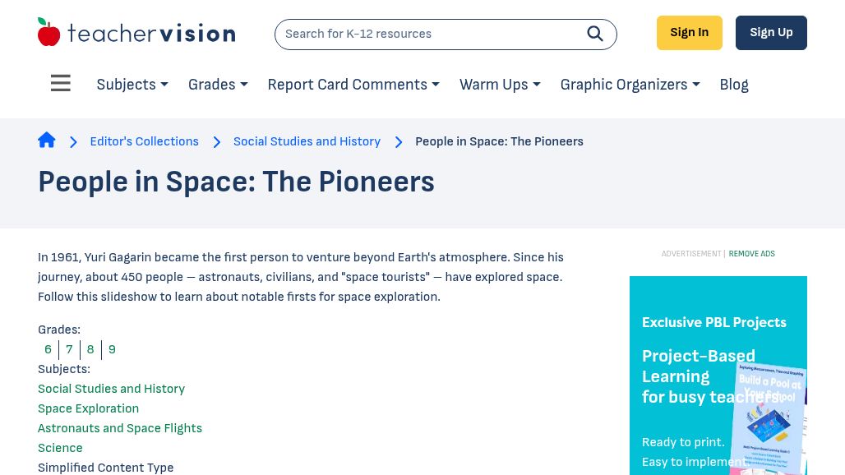Viewport: 845px width, 475px height.
Task: Select grade 9 link
Action: pos(112,349)
